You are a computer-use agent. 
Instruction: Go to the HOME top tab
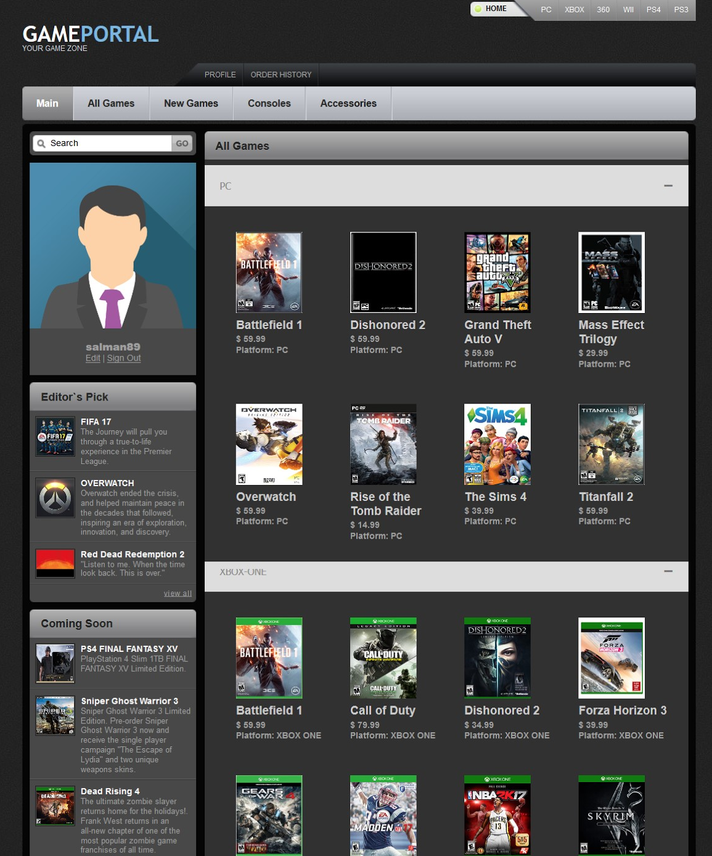coord(496,9)
